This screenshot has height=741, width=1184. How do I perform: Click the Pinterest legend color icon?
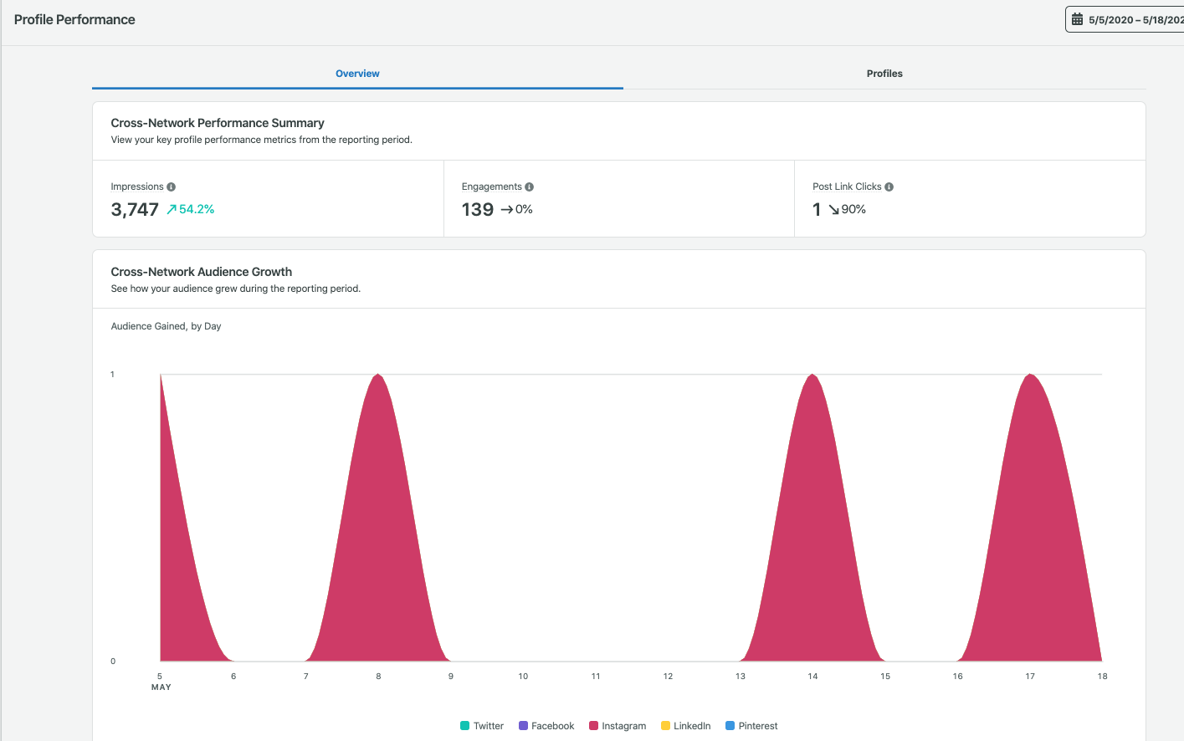pyautogui.click(x=730, y=725)
